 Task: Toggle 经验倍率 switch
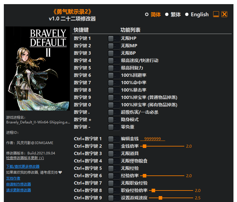point(114,176)
